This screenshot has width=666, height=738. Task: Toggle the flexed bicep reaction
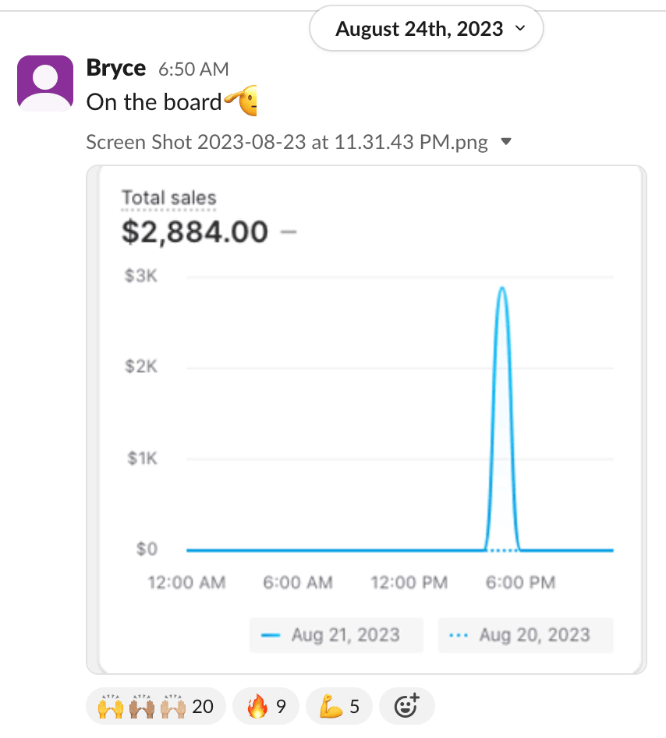point(339,707)
